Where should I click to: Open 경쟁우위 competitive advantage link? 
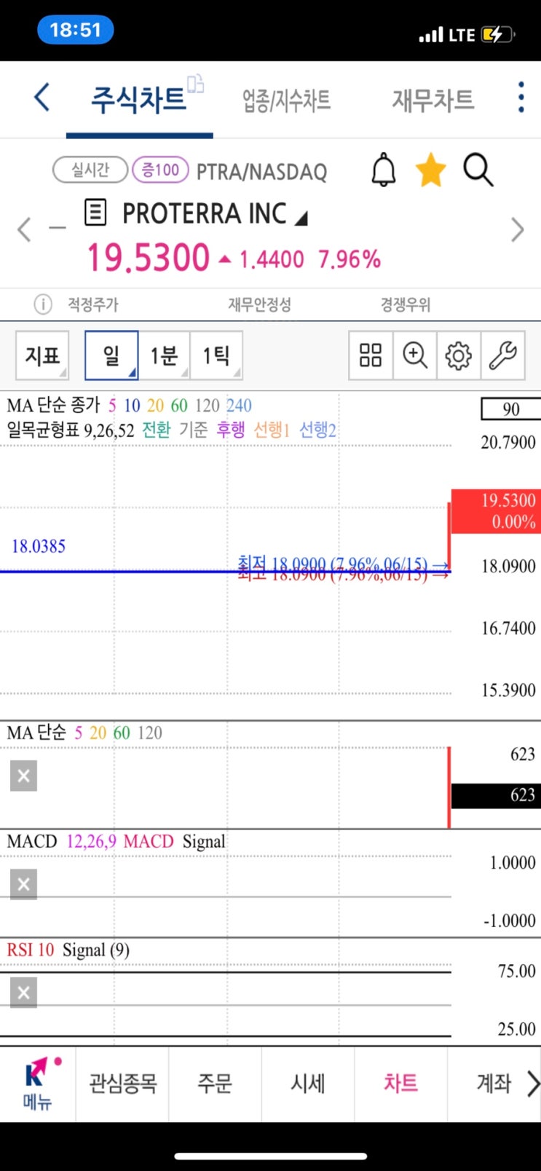tap(406, 304)
